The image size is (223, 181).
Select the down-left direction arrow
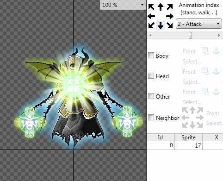click(x=151, y=25)
